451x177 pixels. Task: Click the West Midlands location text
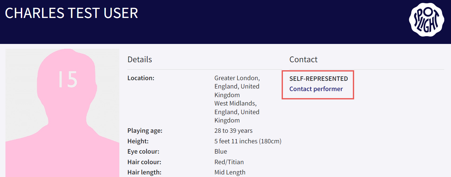[237, 112]
